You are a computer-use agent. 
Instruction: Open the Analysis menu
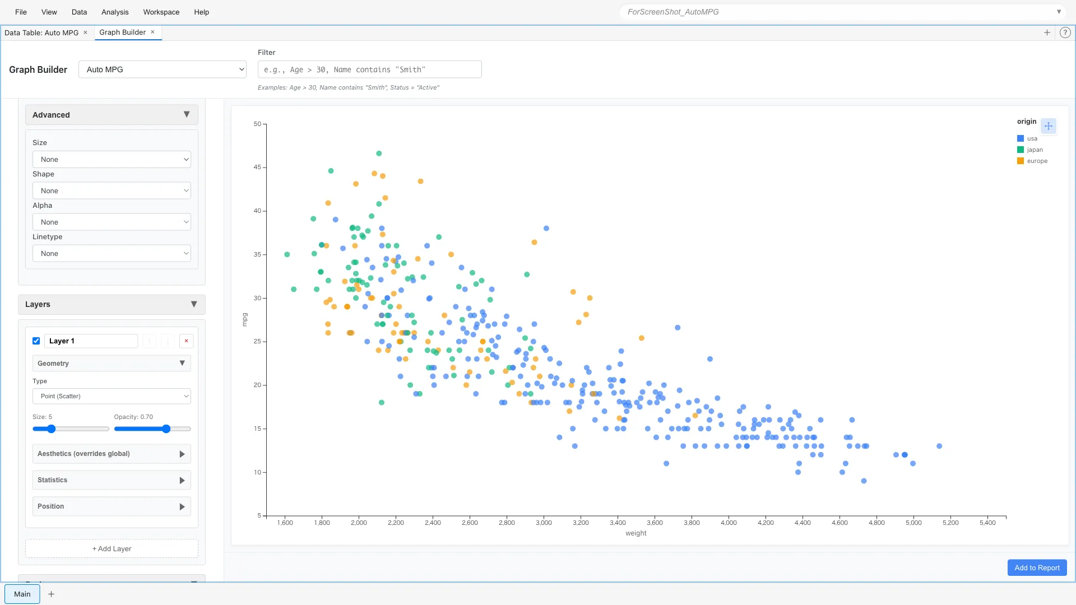pyautogui.click(x=114, y=12)
